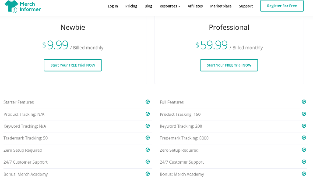Click Newbie plan's Zero Setup Required checkmark
The width and height of the screenshot is (313, 179).
pyautogui.click(x=148, y=150)
